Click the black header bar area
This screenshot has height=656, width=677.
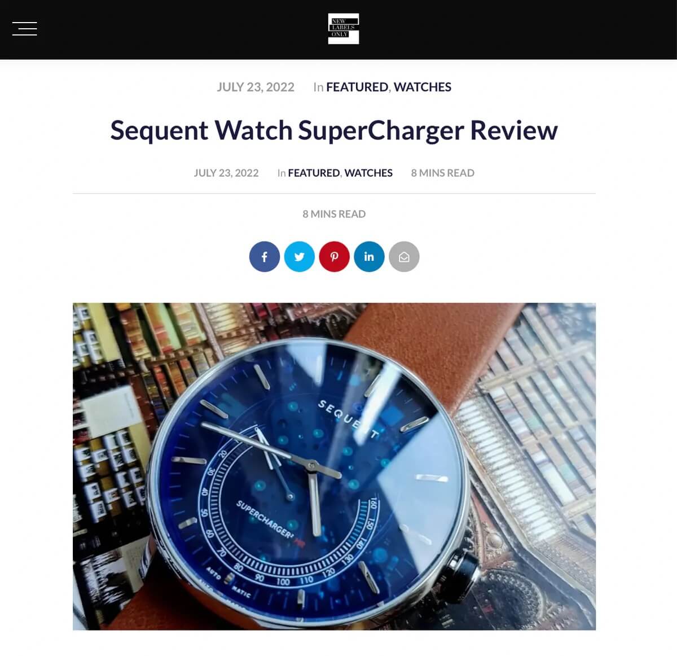coord(169,29)
